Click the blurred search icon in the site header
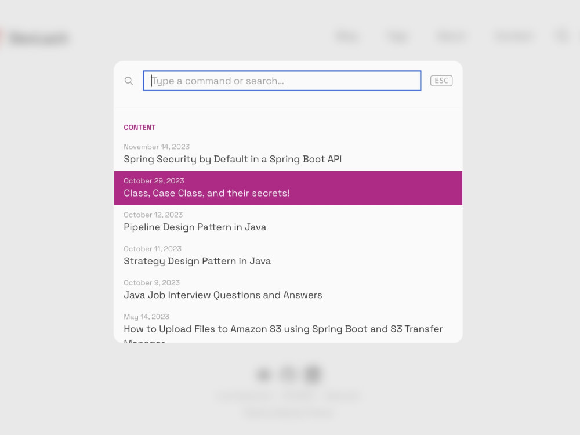Image resolution: width=580 pixels, height=435 pixels. pos(562,36)
